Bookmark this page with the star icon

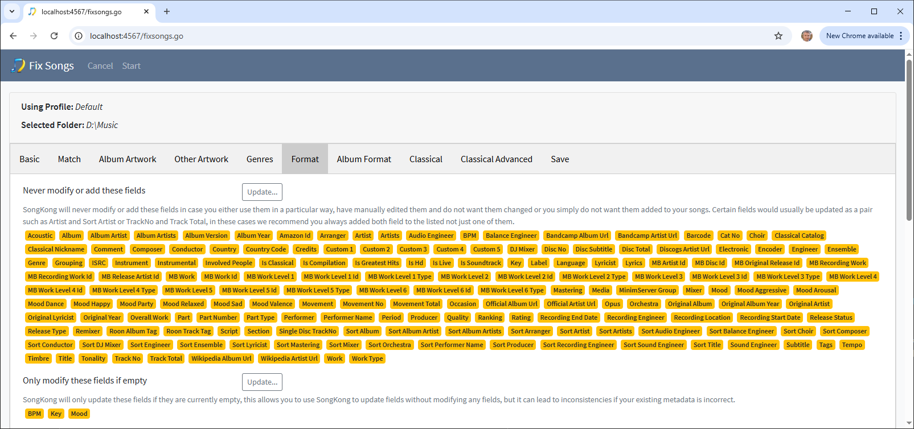tap(778, 36)
